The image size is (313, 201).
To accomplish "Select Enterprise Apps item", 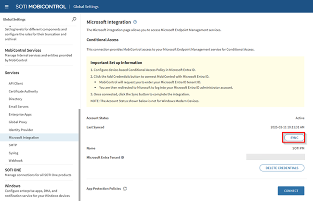I will click(20, 115).
